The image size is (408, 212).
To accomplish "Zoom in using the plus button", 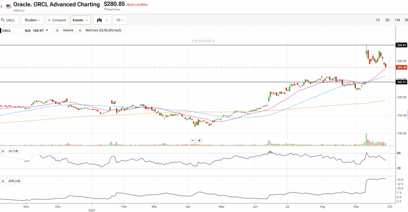I will [x=199, y=140].
